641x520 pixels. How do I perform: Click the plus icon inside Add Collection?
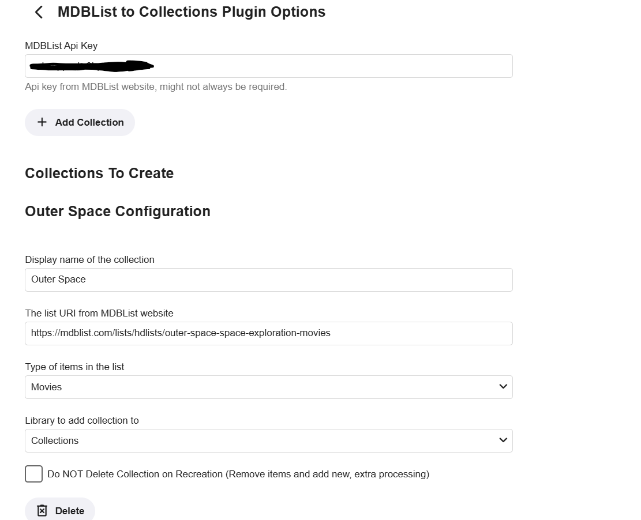coord(42,122)
